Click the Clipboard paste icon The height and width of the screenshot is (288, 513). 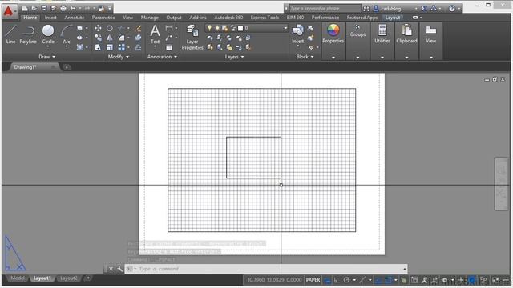406,30
